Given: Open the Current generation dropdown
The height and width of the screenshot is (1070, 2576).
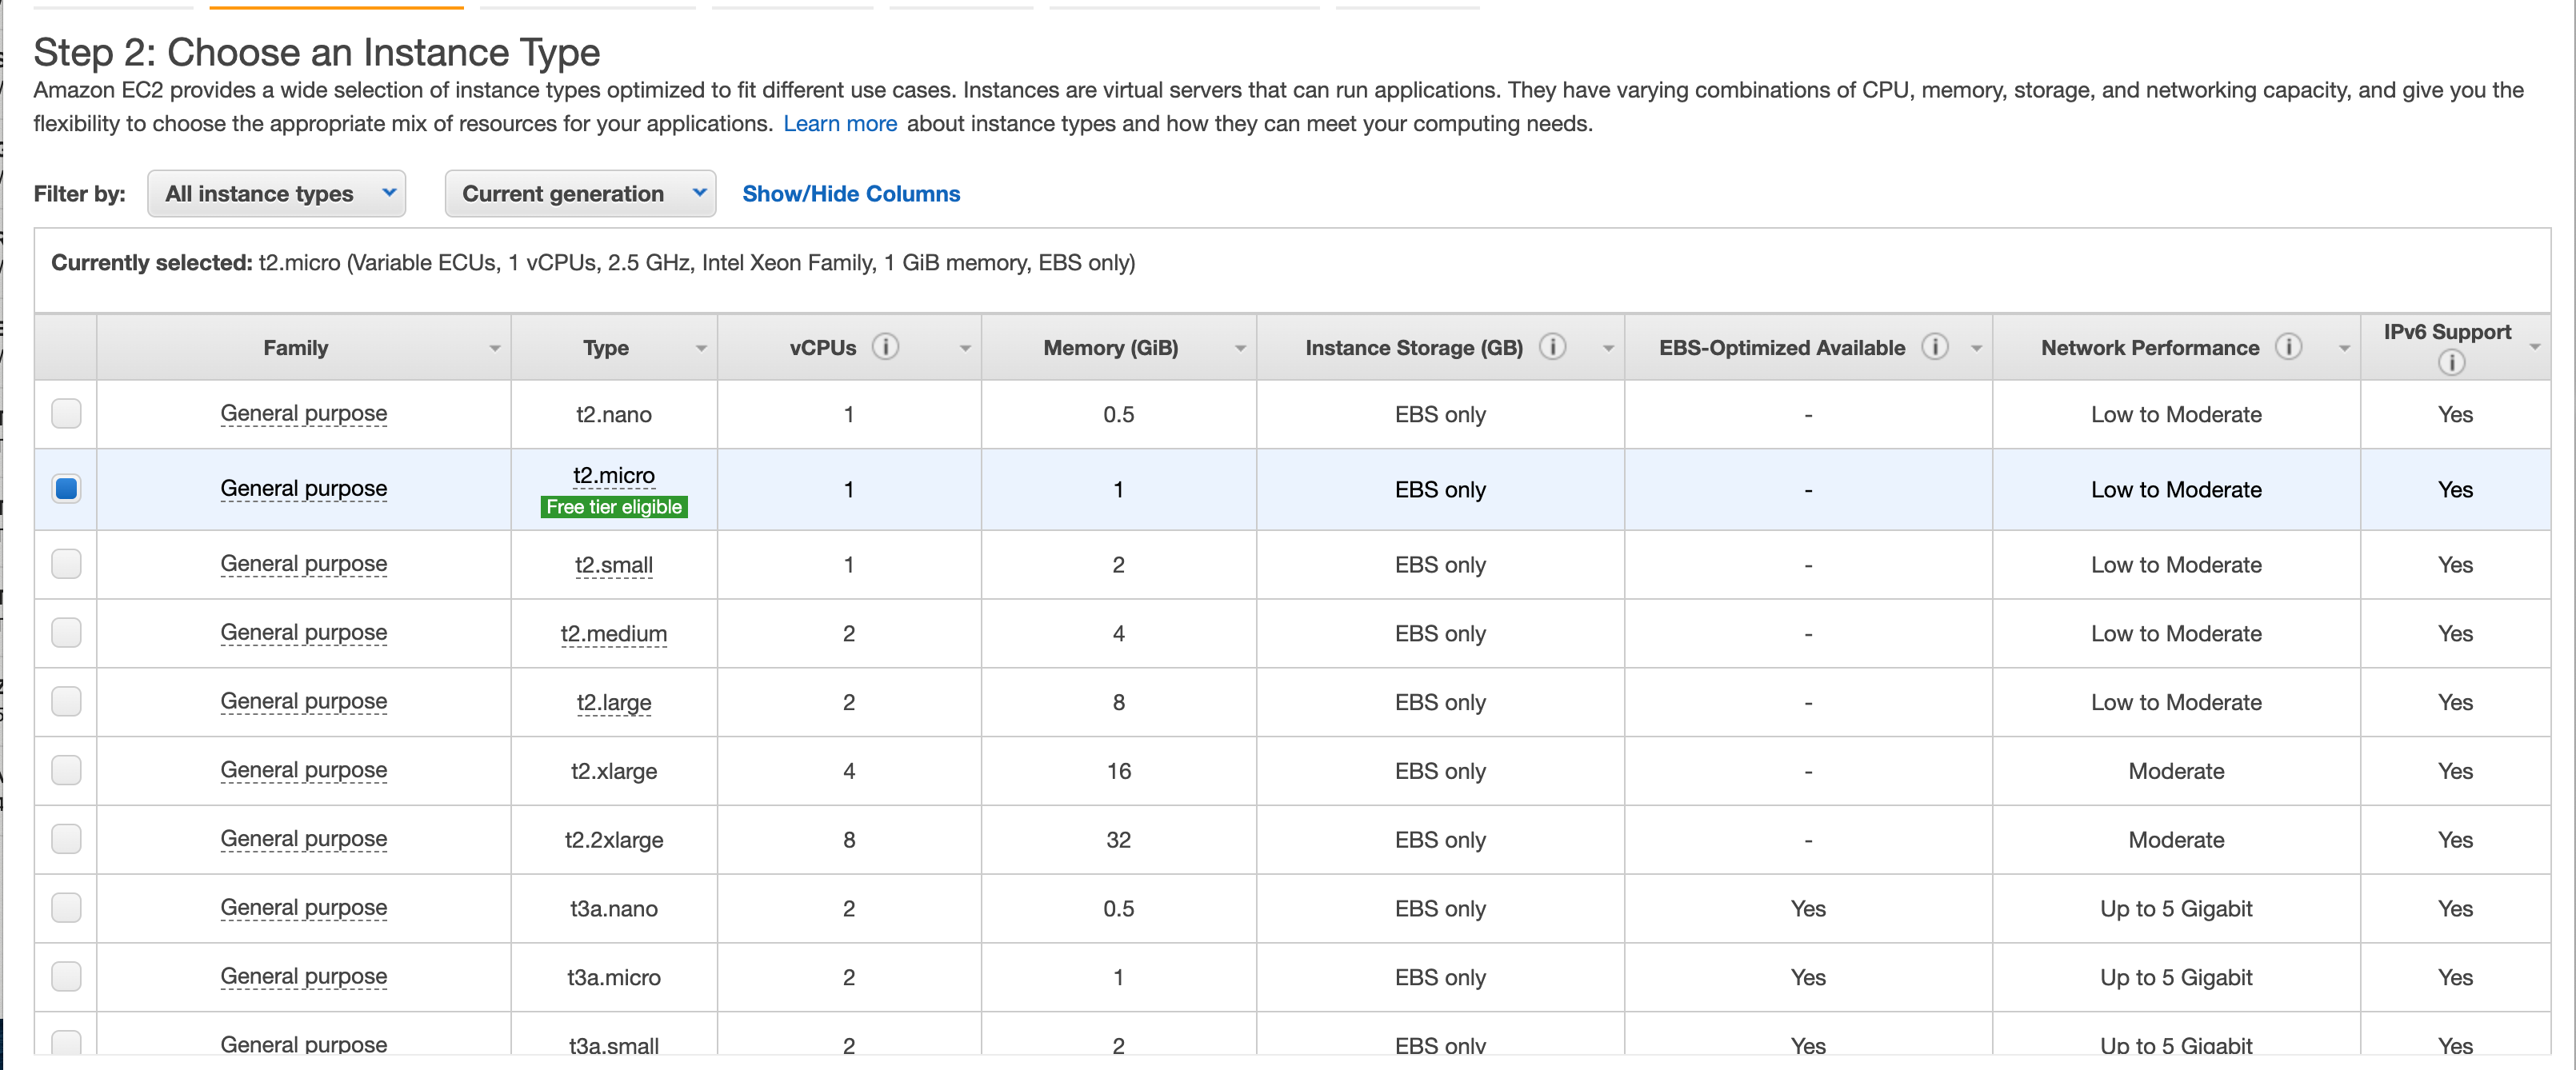Looking at the screenshot, I should click(580, 193).
